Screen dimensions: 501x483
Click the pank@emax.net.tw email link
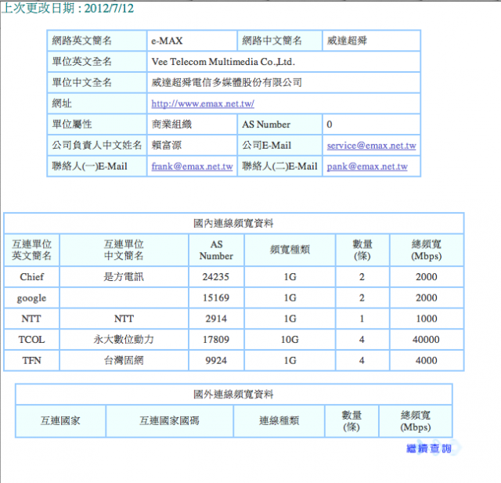[367, 167]
